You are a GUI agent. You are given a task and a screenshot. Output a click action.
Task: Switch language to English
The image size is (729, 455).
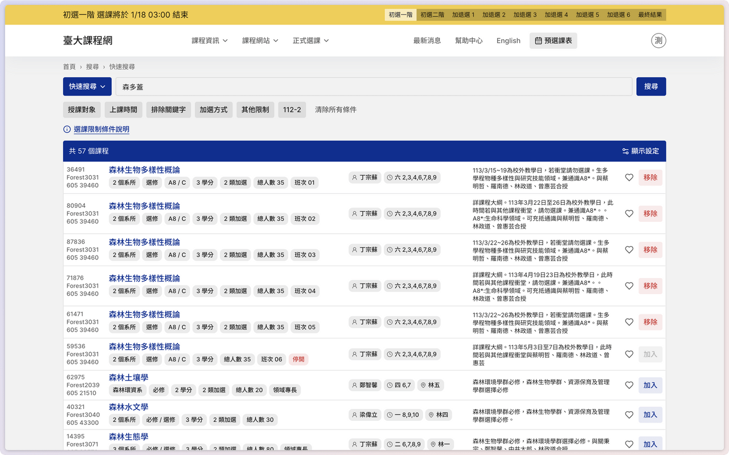(509, 40)
